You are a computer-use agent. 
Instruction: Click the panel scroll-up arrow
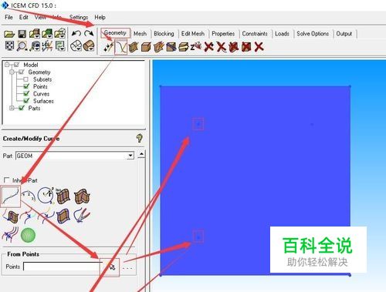[141, 155]
